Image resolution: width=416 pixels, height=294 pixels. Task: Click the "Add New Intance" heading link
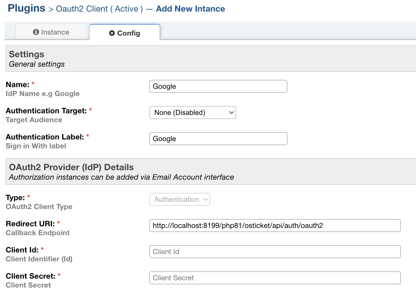(190, 9)
